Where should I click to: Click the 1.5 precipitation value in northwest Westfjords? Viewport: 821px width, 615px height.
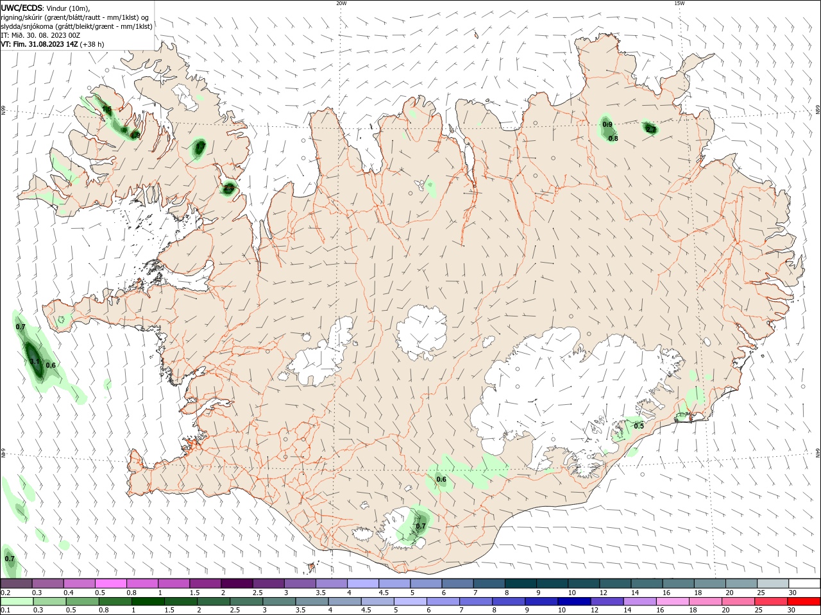pos(107,110)
